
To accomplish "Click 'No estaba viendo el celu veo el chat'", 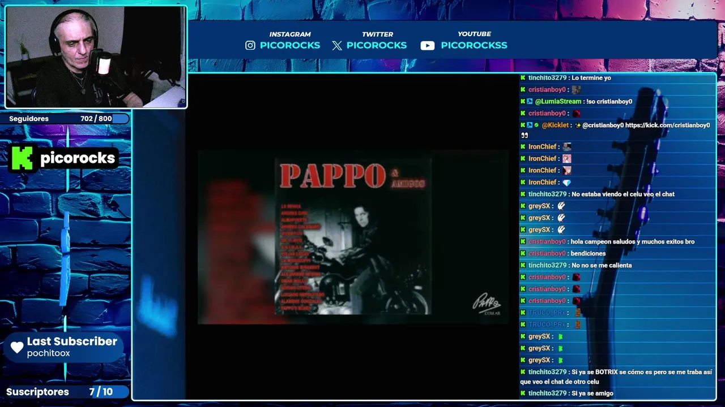I will pos(623,194).
